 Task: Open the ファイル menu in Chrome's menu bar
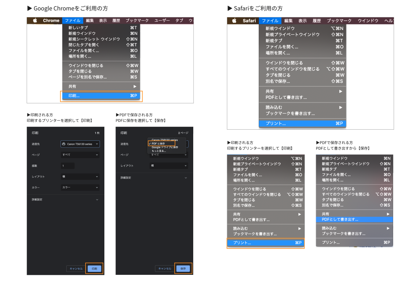click(x=73, y=20)
